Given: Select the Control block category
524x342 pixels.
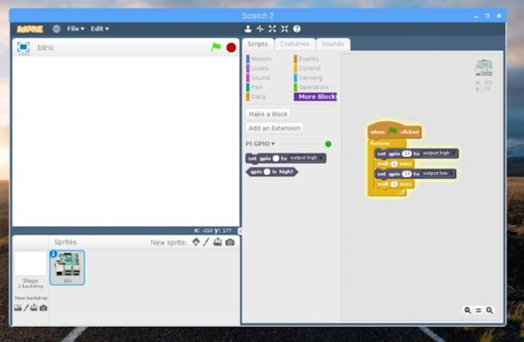Looking at the screenshot, I should [x=307, y=68].
